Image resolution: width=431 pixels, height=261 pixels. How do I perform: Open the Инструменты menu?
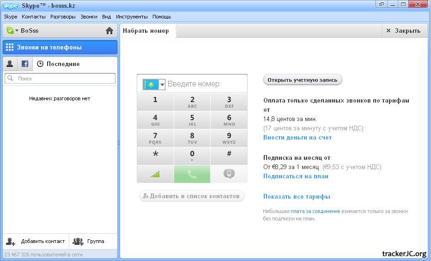132,17
